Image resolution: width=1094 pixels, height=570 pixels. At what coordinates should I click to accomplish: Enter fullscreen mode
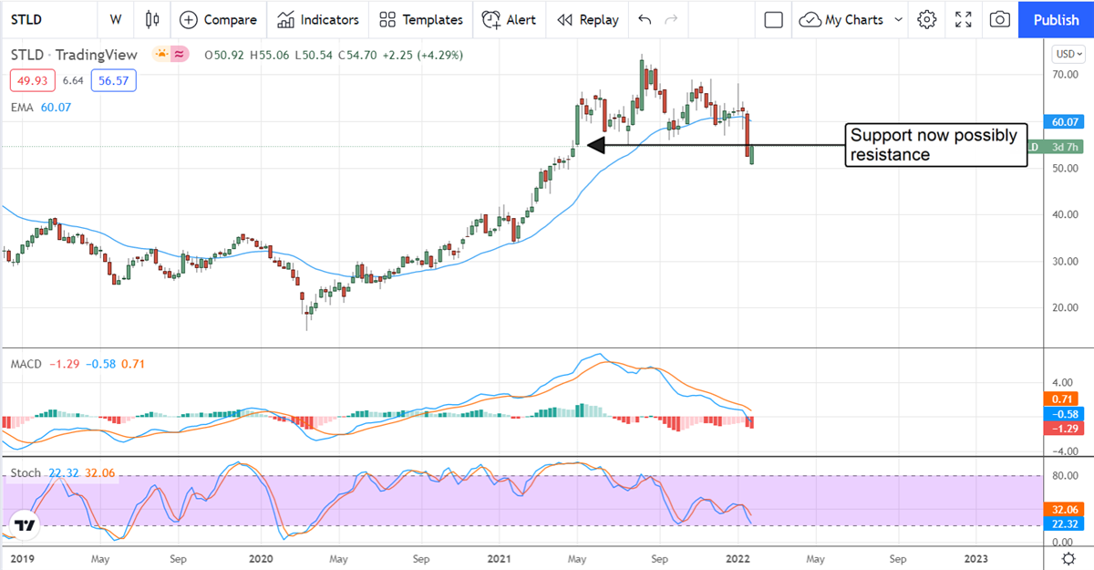point(963,19)
